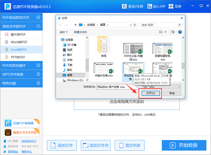
Task: Click 登录/注册 text
Action: [136, 6]
